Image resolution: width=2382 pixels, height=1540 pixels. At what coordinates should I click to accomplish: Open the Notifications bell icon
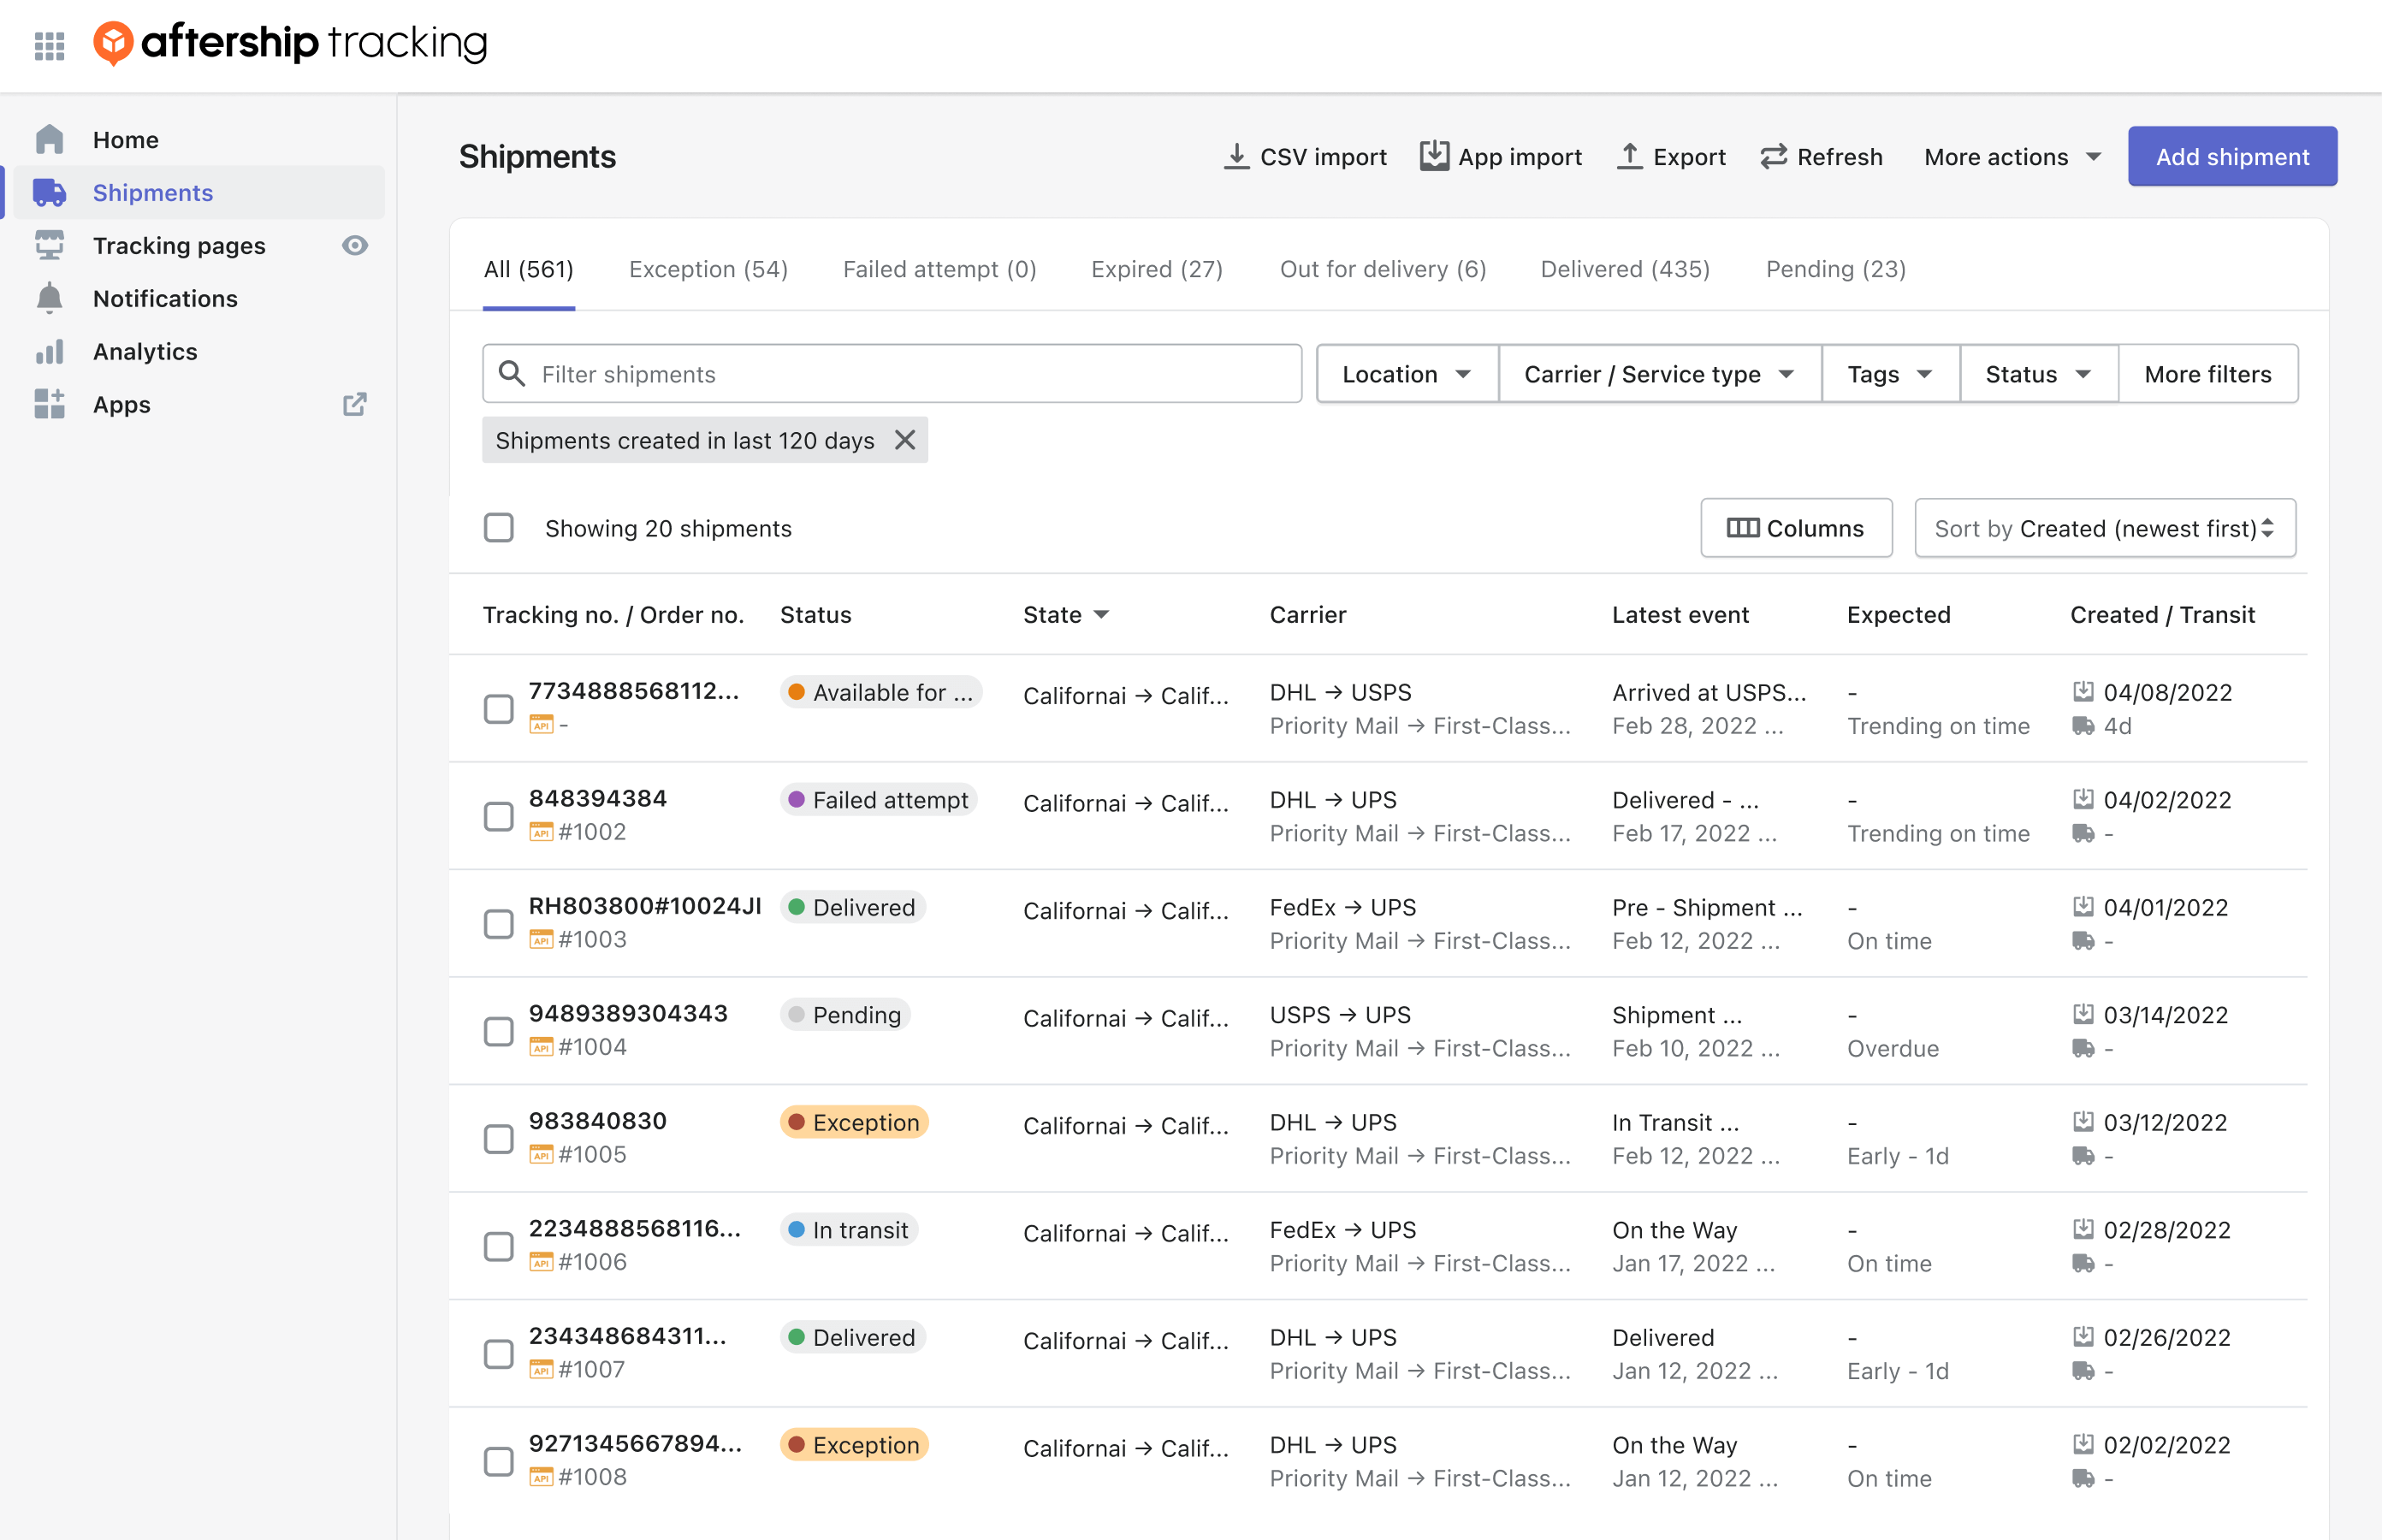(x=50, y=297)
